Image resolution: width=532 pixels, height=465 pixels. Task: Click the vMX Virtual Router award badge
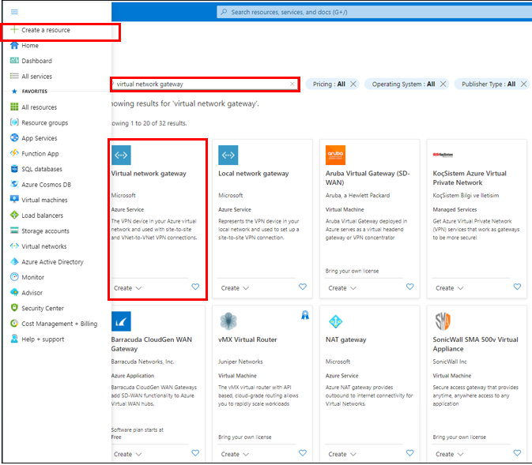pos(305,316)
